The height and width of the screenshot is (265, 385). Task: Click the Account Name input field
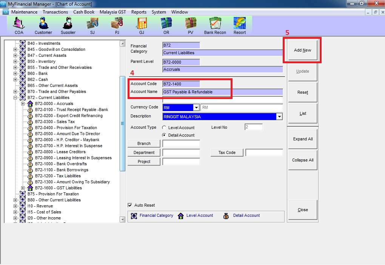pyautogui.click(x=222, y=92)
